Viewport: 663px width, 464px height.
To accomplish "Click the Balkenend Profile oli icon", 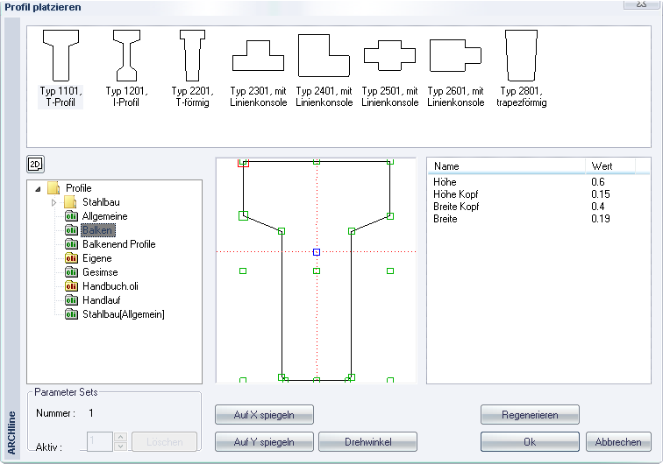I will [x=71, y=244].
